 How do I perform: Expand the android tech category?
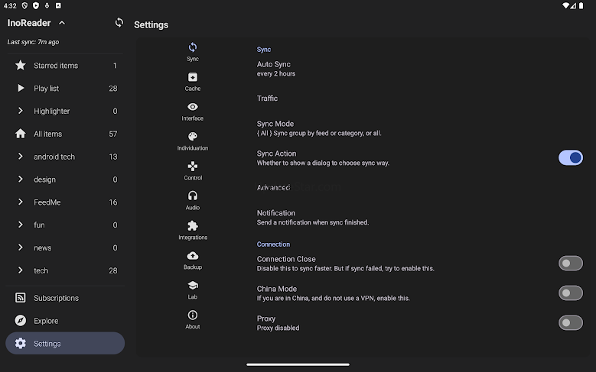click(x=21, y=157)
